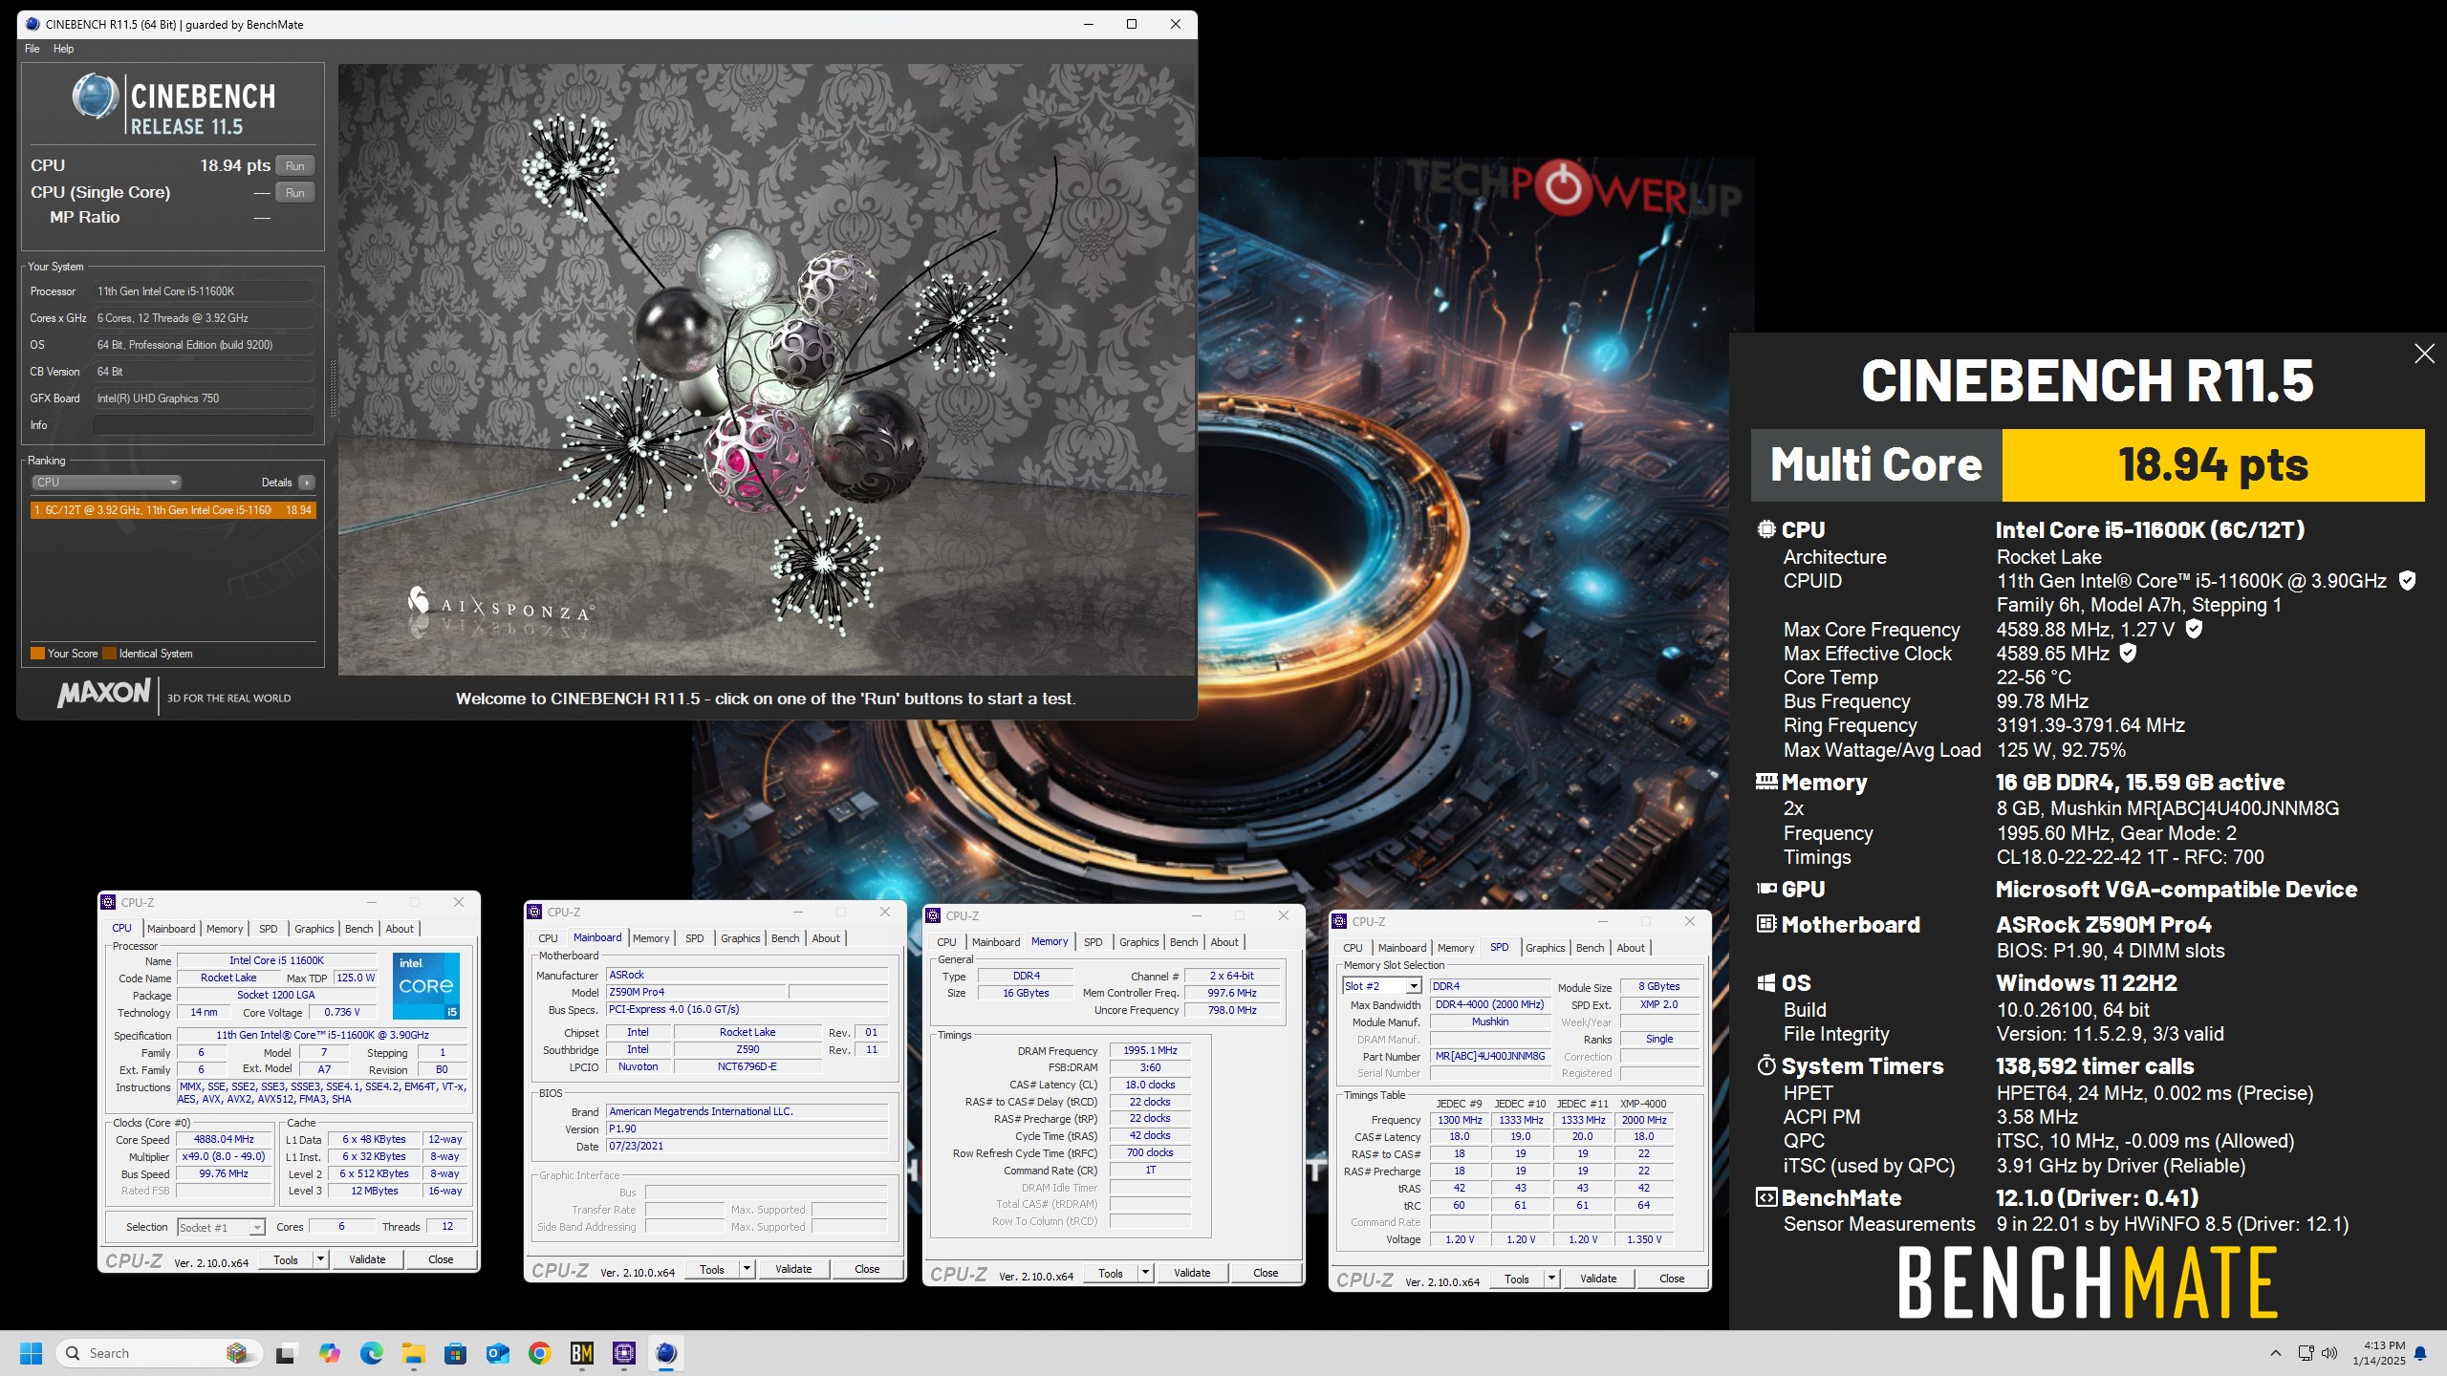Run the CPU (Single Core) test

click(x=295, y=192)
